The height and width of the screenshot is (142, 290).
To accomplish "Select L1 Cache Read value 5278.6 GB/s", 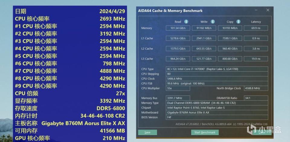I will click(x=178, y=38).
